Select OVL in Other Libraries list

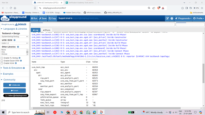click(3, 52)
